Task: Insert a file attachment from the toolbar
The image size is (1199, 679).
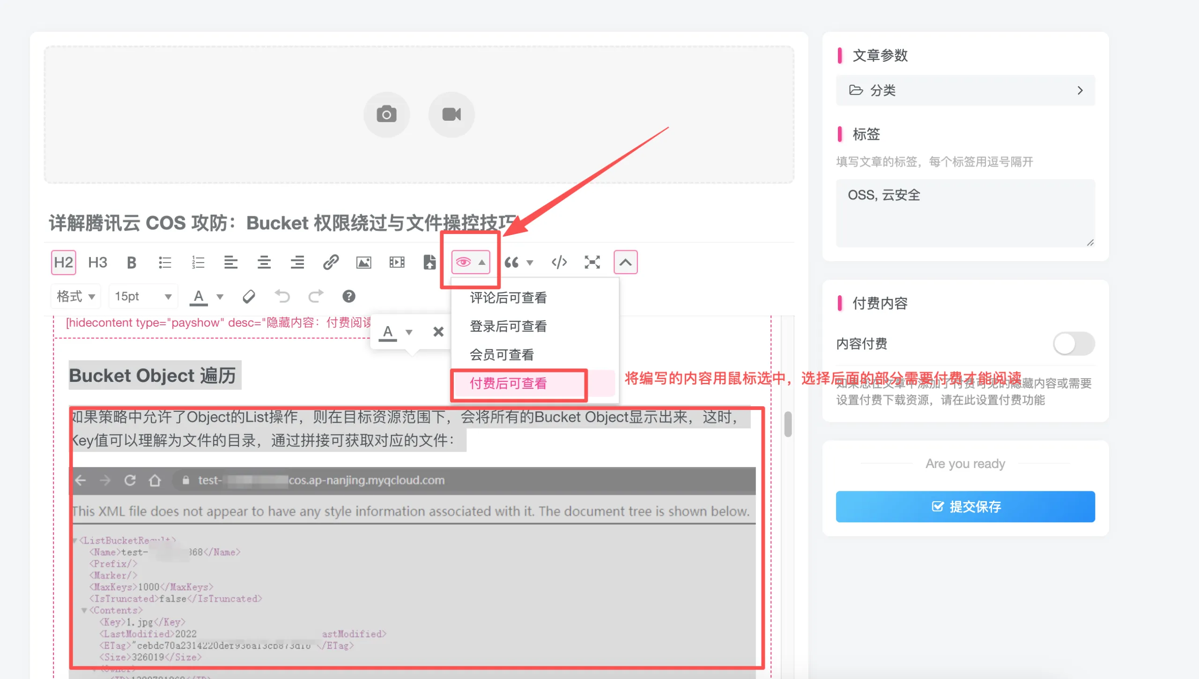Action: click(x=429, y=262)
